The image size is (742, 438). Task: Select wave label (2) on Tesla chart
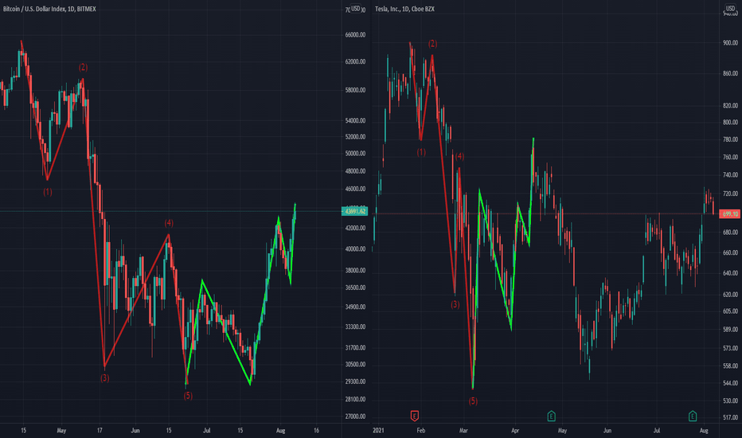pyautogui.click(x=432, y=44)
